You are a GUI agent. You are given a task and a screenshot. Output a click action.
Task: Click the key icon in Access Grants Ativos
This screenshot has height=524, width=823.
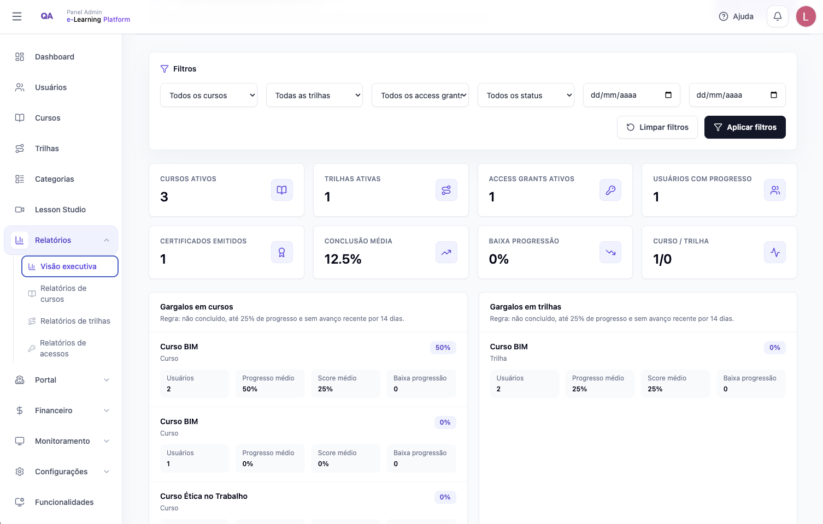(610, 190)
